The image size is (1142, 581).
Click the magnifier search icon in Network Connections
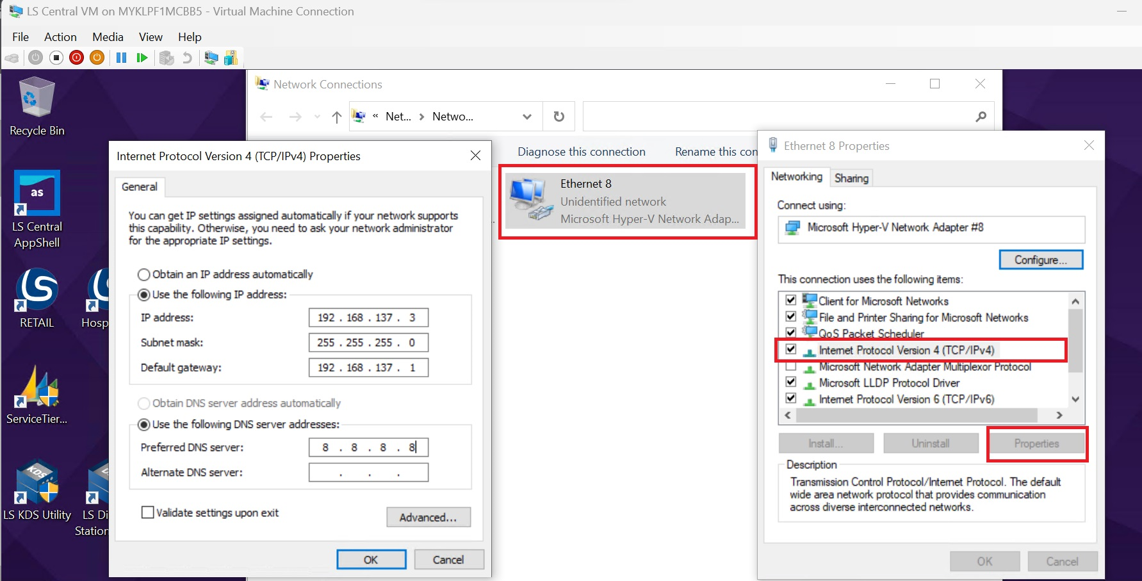pyautogui.click(x=981, y=117)
